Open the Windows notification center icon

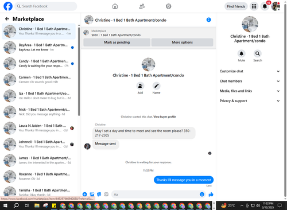click(x=280, y=205)
